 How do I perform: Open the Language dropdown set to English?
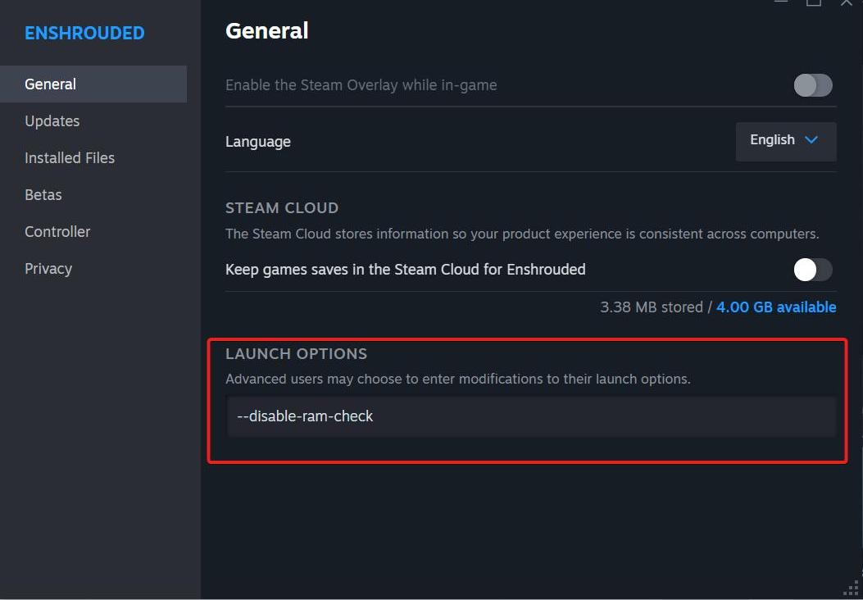pyautogui.click(x=786, y=141)
